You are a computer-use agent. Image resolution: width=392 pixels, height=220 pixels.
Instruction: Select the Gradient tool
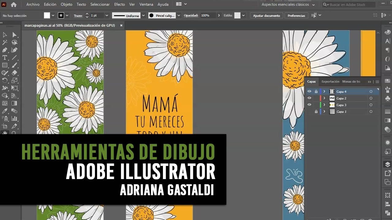[x=14, y=104]
